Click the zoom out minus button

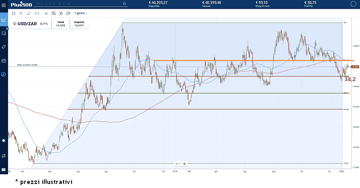pos(177,164)
